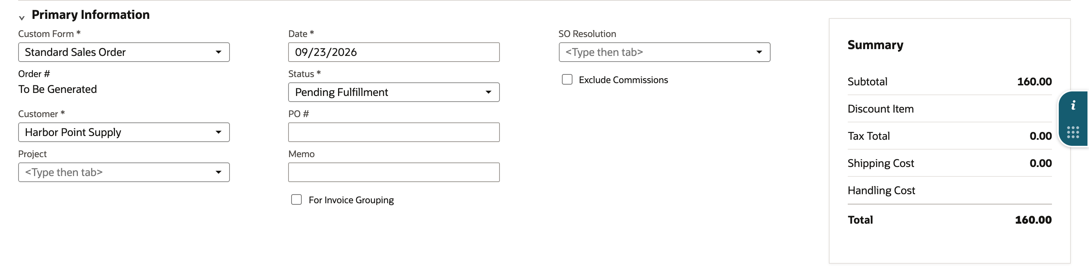Click into the Date field
Image resolution: width=1089 pixels, height=272 pixels.
tap(394, 52)
